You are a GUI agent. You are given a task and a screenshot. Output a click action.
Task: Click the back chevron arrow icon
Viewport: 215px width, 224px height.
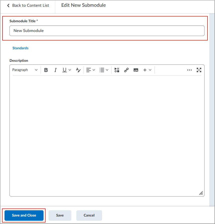[x=8, y=5]
